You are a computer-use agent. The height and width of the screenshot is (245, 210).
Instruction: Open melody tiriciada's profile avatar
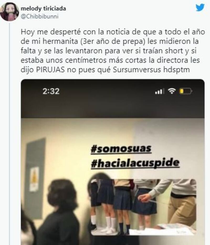coord(10,12)
